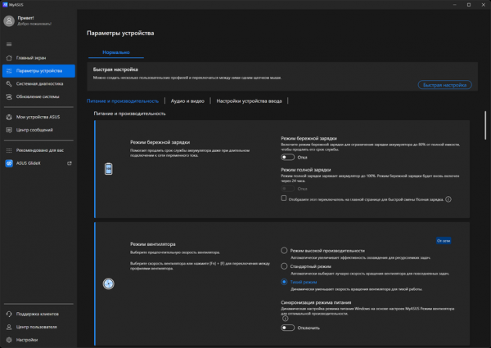Click the Обновление системы refresh icon
Viewport: 491px width, 348px height.
point(9,96)
